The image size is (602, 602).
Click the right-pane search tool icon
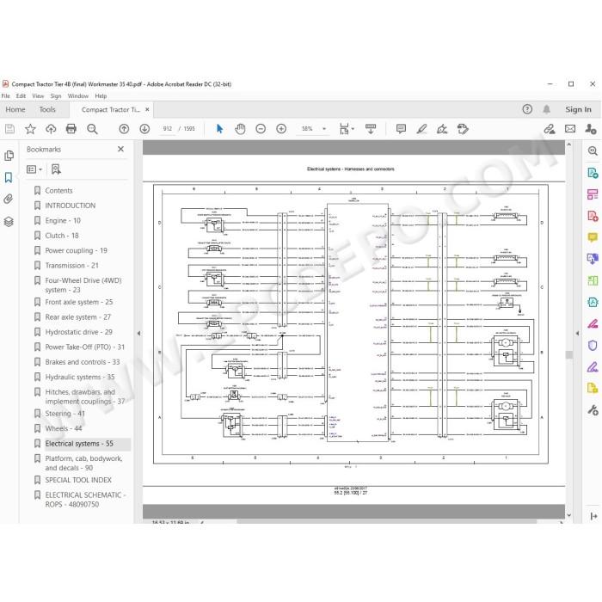(x=593, y=150)
